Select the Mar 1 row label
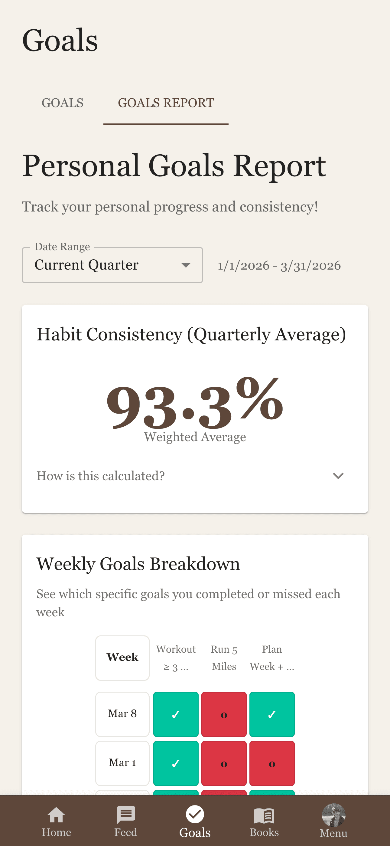This screenshot has height=846, width=390. coord(122,763)
